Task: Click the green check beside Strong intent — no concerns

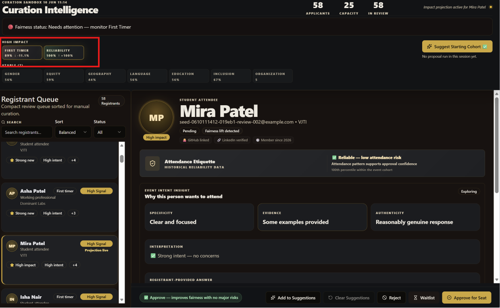Action: 153,256
